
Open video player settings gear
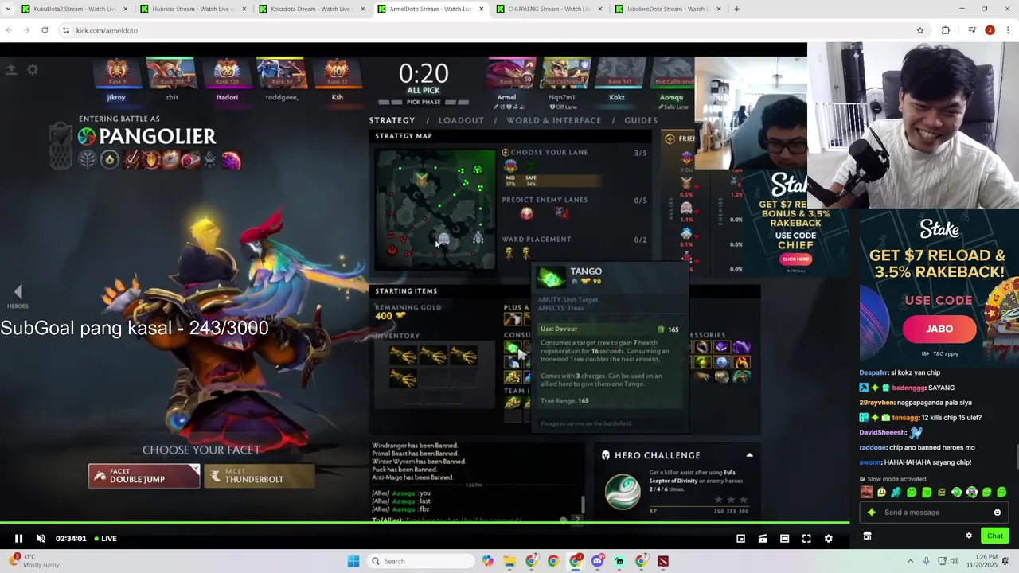tap(828, 539)
